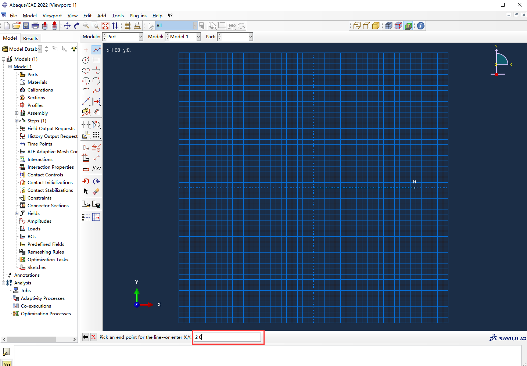Select the Create Circle sketch tool
Viewport: 527px width, 366px height.
tap(86, 60)
